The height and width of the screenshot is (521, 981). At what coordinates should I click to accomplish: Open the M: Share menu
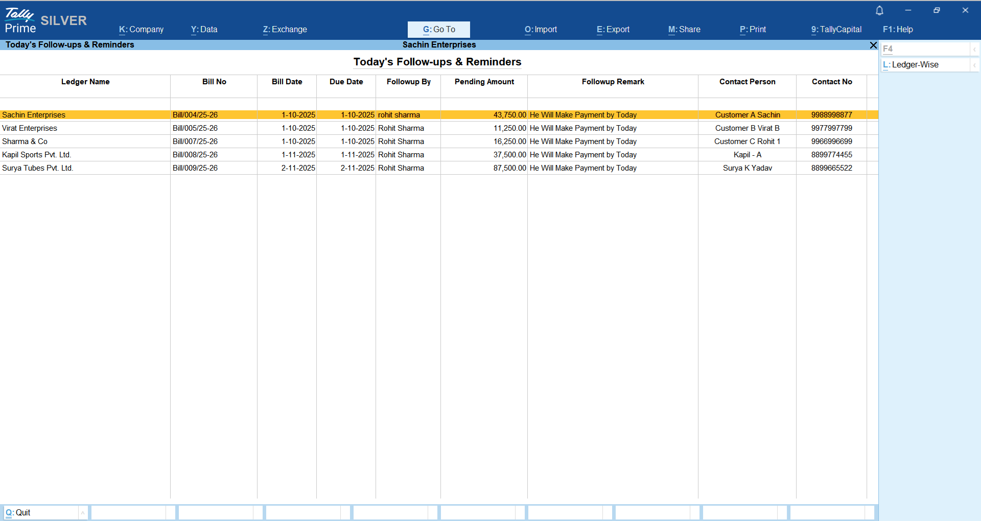[x=684, y=30]
